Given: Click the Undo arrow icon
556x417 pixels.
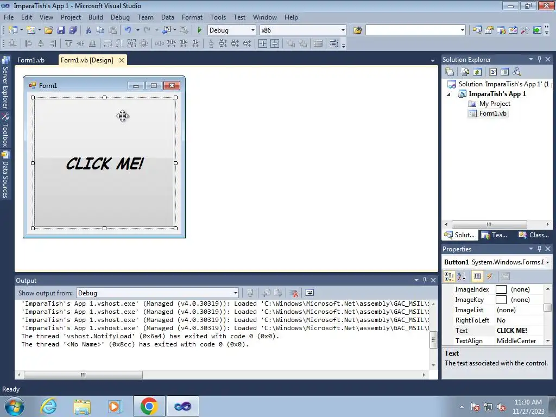Looking at the screenshot, I should [128, 30].
